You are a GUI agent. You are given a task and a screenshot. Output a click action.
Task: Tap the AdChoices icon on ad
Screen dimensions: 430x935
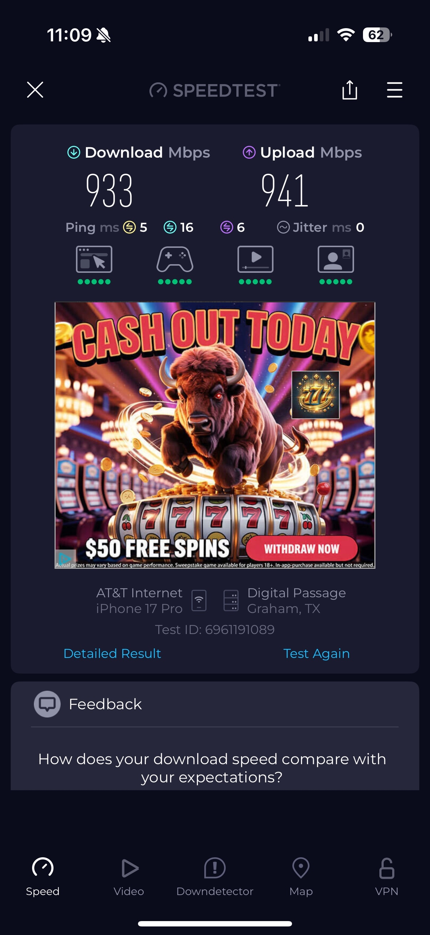(65, 558)
